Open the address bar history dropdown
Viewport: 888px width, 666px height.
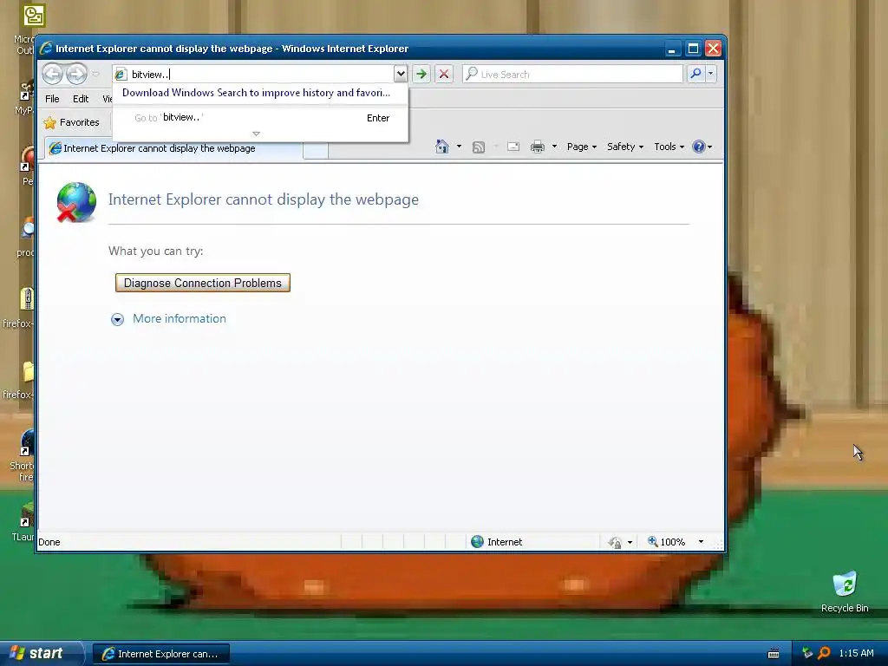[x=401, y=74]
